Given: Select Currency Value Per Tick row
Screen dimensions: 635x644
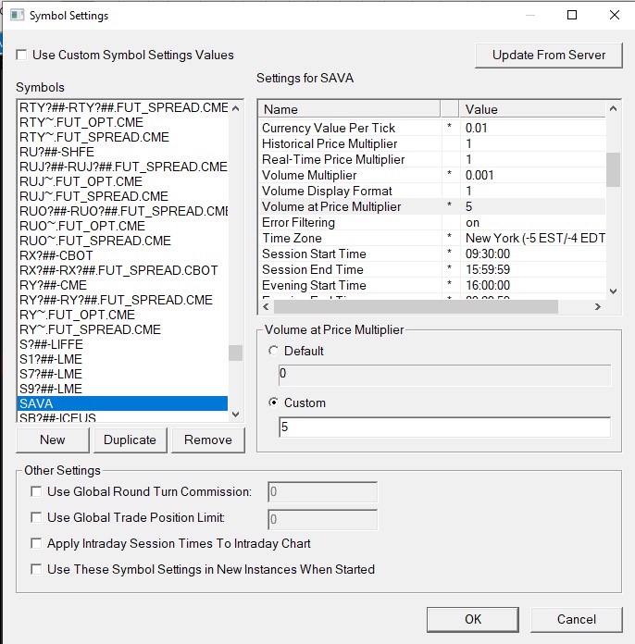Looking at the screenshot, I should [432, 128].
